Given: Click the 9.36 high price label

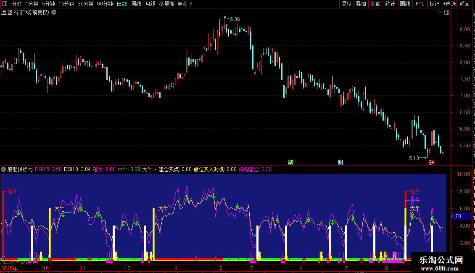Looking at the screenshot, I should pos(235,19).
